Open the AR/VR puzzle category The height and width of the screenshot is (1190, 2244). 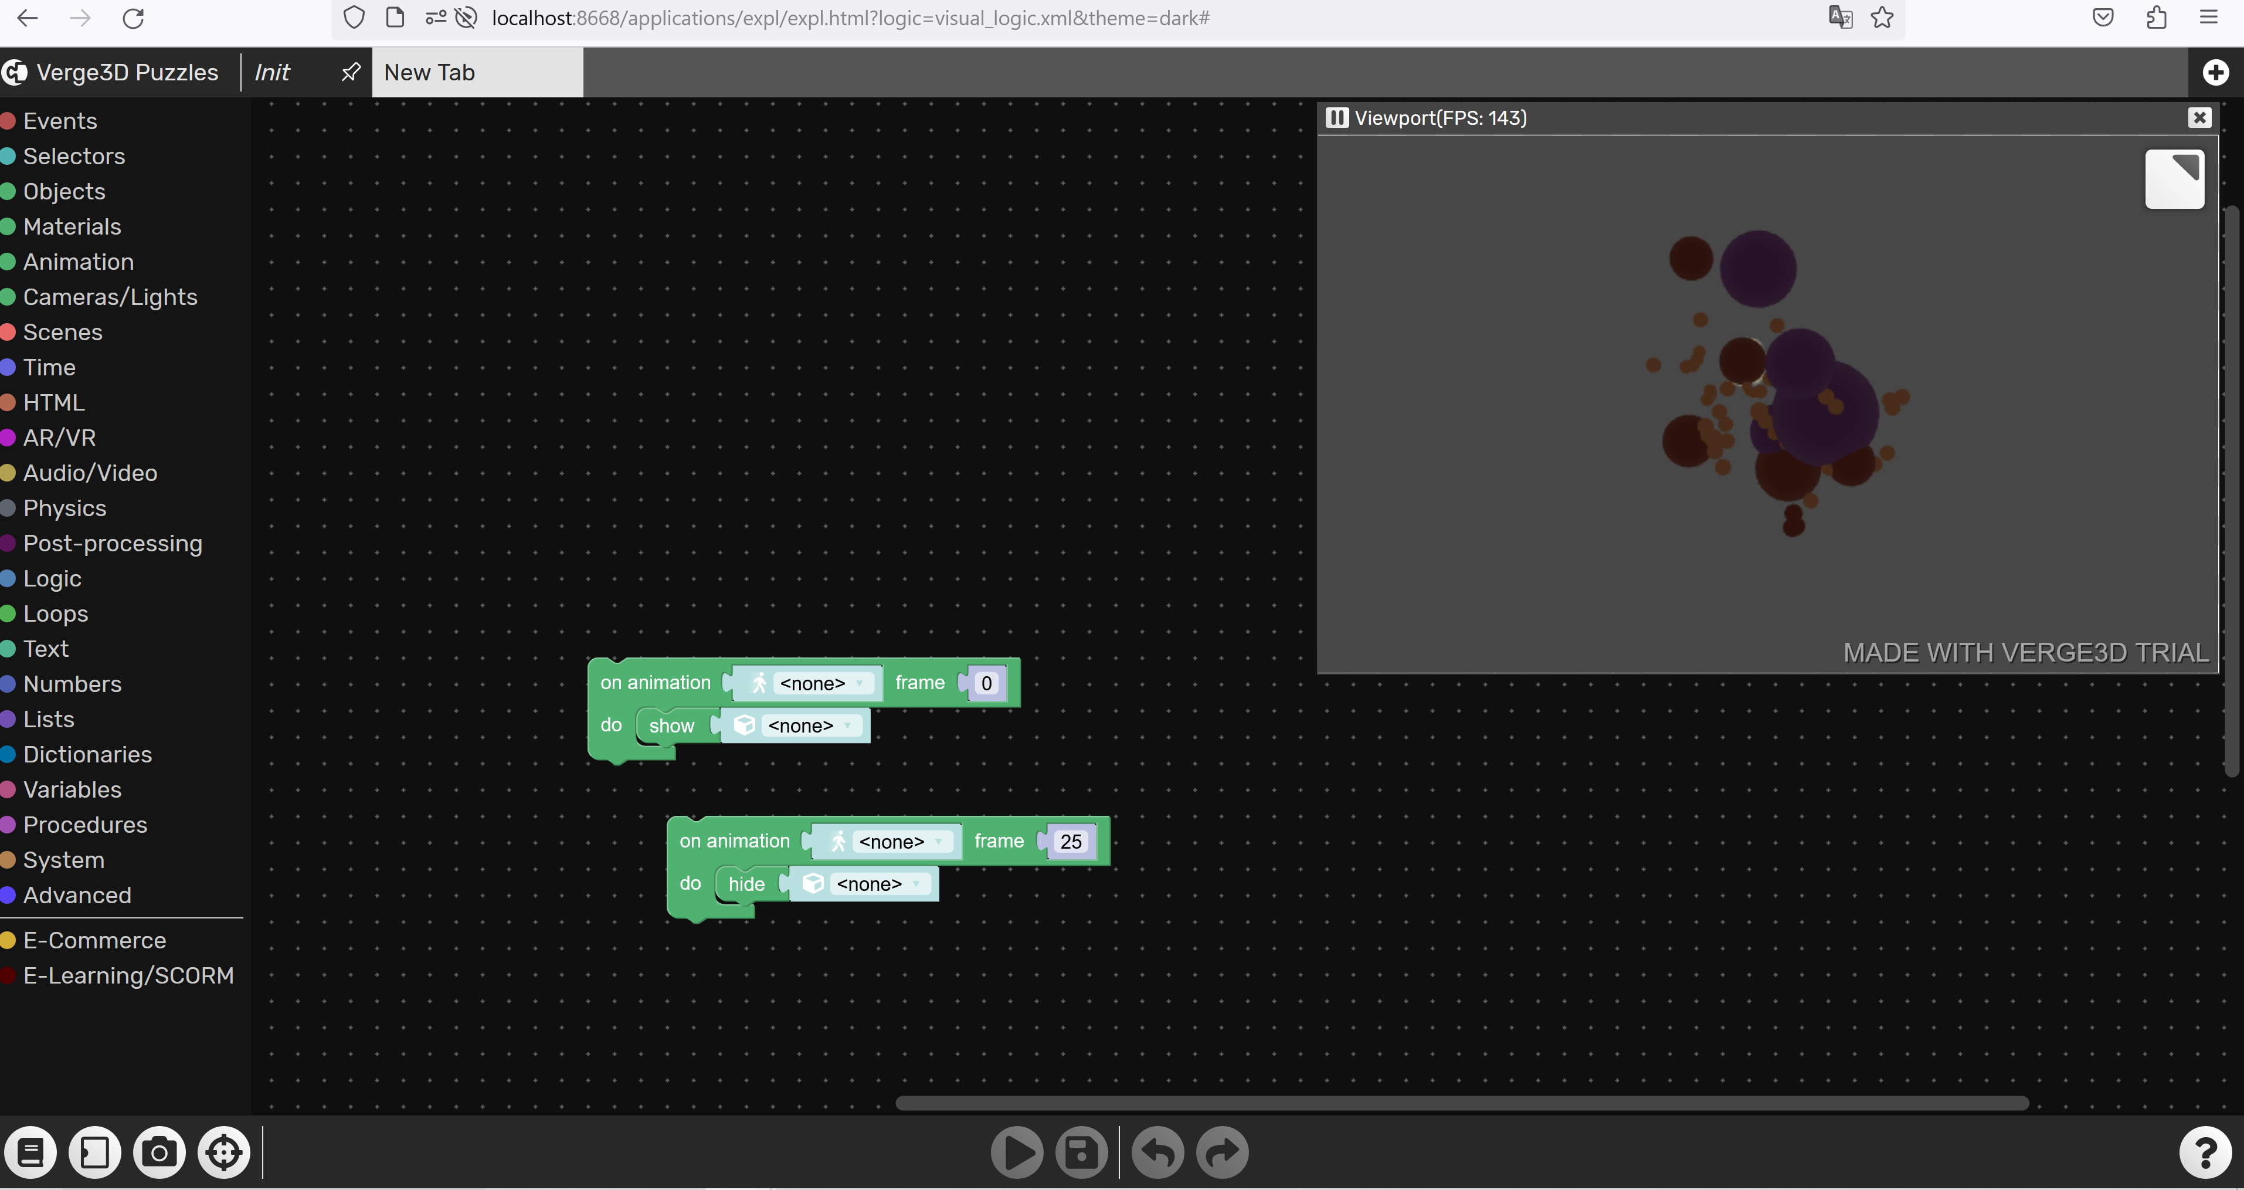pyautogui.click(x=59, y=438)
